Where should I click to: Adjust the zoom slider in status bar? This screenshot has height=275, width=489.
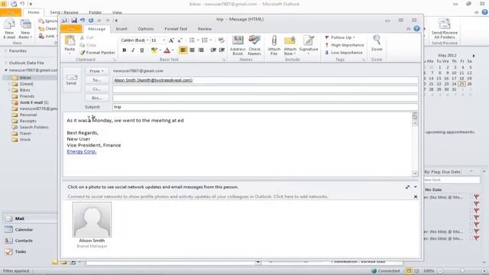pyautogui.click(x=462, y=271)
